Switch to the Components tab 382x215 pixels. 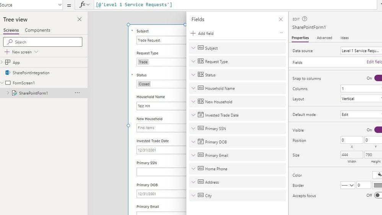pyautogui.click(x=37, y=30)
